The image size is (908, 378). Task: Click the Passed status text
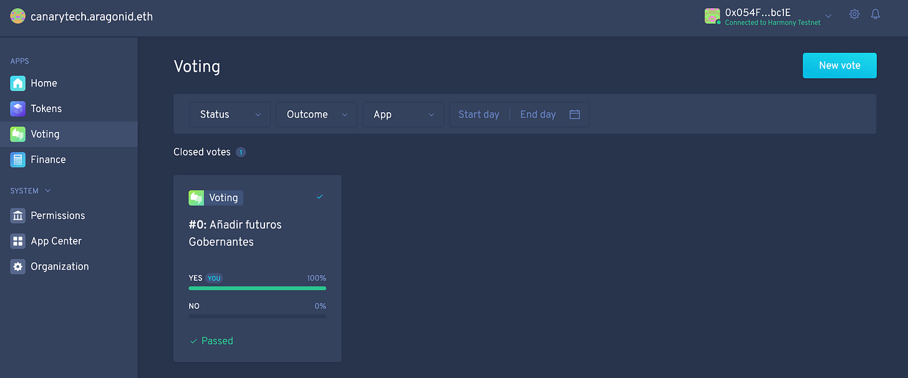217,341
